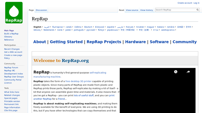
Task: Open the friend link
Action: click(61, 99)
